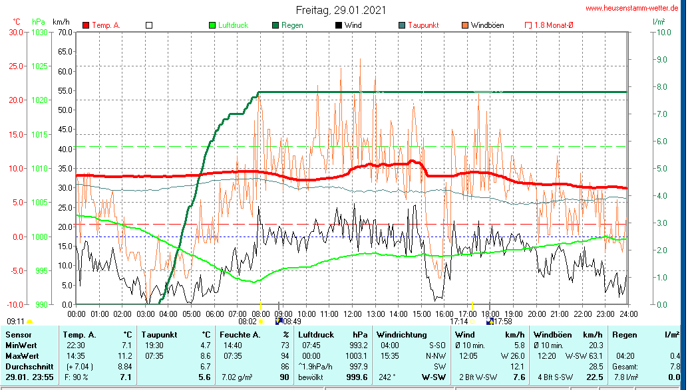Click the yellow sun icon beside 09:11
The height and width of the screenshot is (390, 688).
(29, 322)
